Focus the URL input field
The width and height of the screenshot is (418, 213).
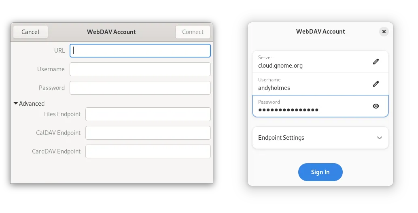click(x=140, y=51)
